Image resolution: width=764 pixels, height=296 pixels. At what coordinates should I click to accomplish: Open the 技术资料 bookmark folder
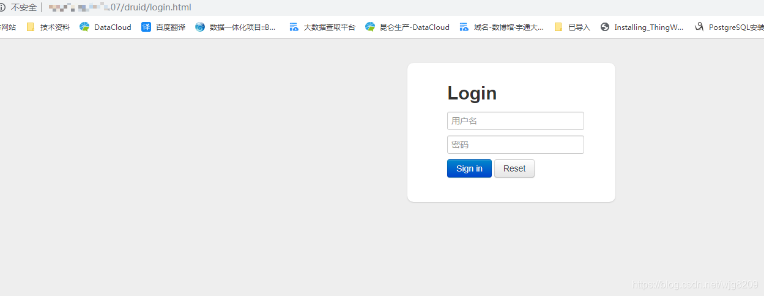click(48, 27)
